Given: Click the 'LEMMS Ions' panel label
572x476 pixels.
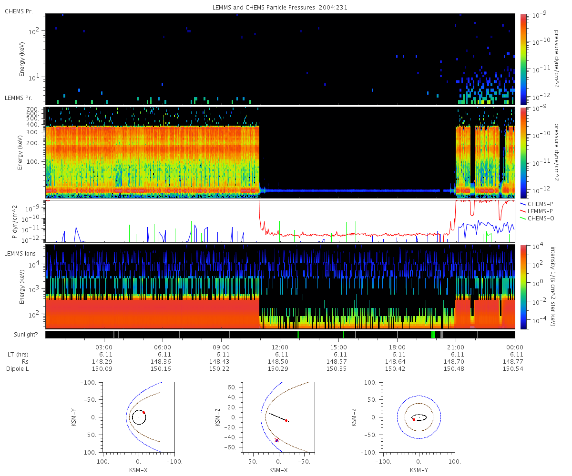Looking at the screenshot, I should tap(20, 254).
